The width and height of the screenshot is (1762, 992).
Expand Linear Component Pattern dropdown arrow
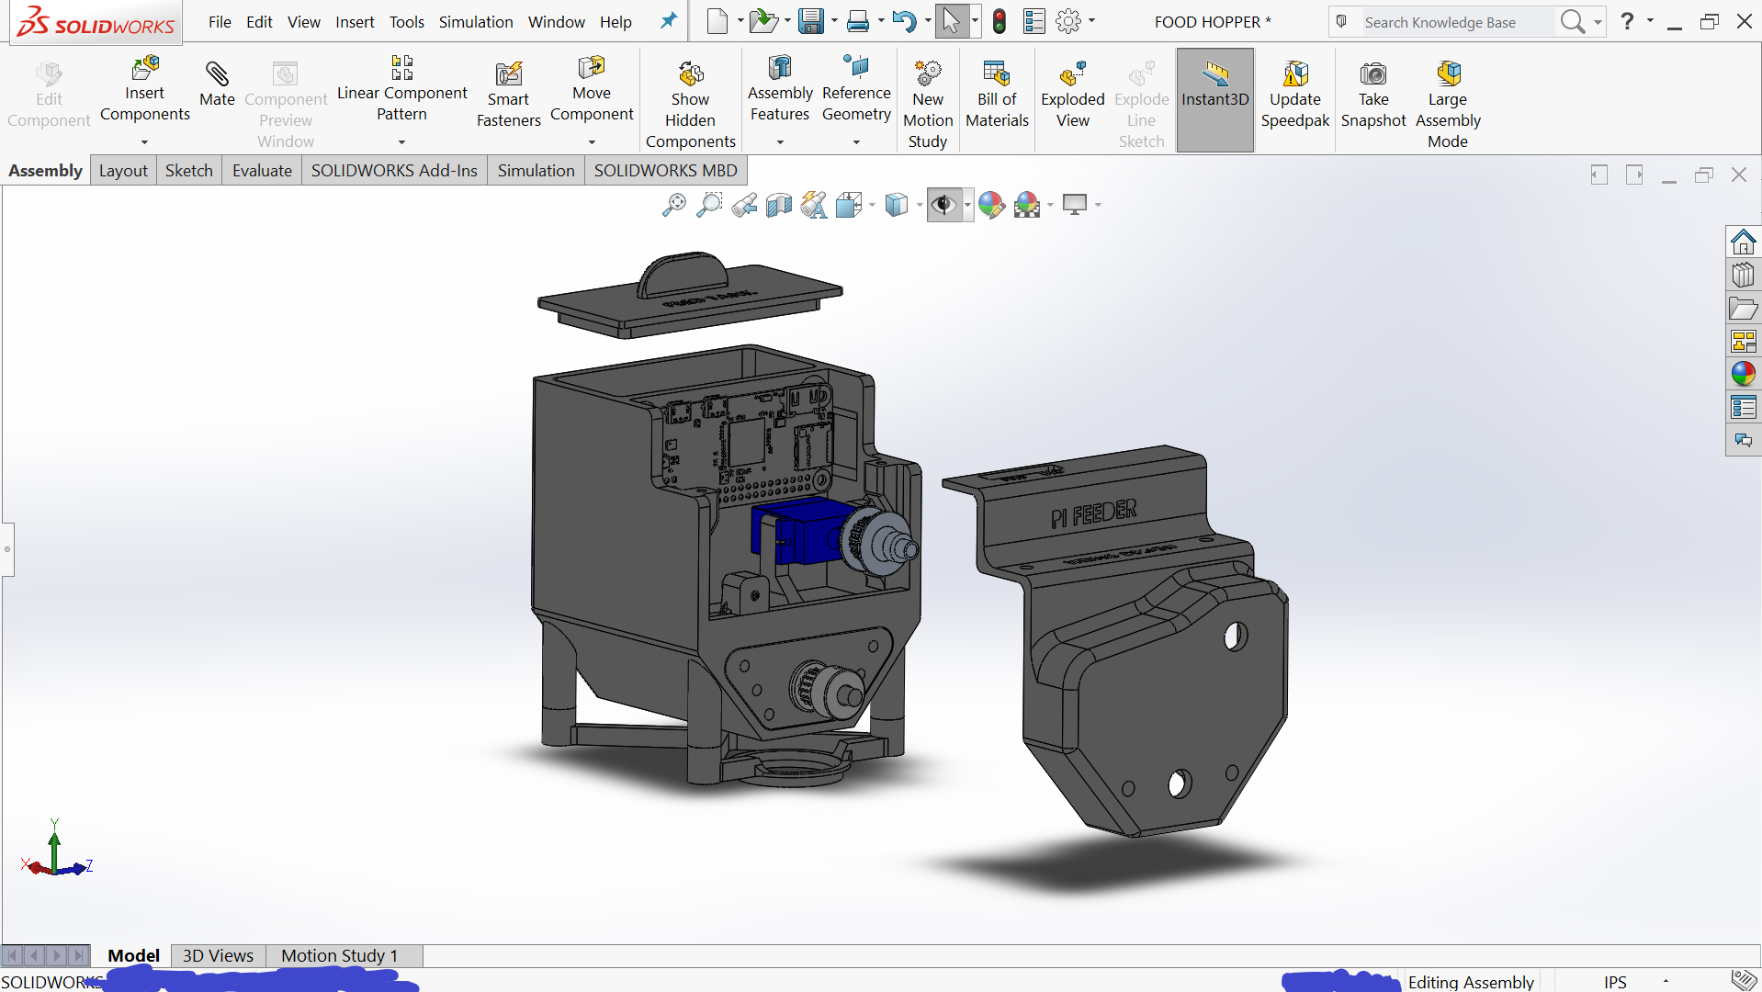[401, 142]
